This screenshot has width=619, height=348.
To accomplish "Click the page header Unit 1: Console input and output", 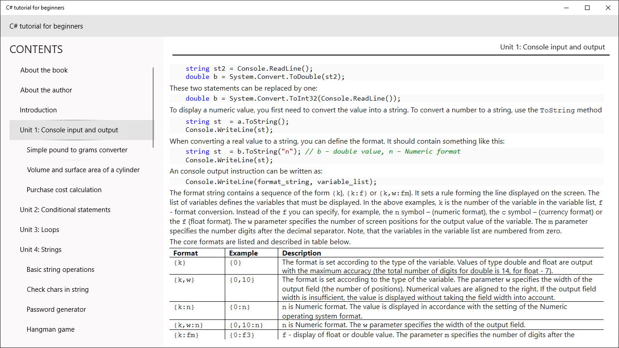I will [552, 47].
